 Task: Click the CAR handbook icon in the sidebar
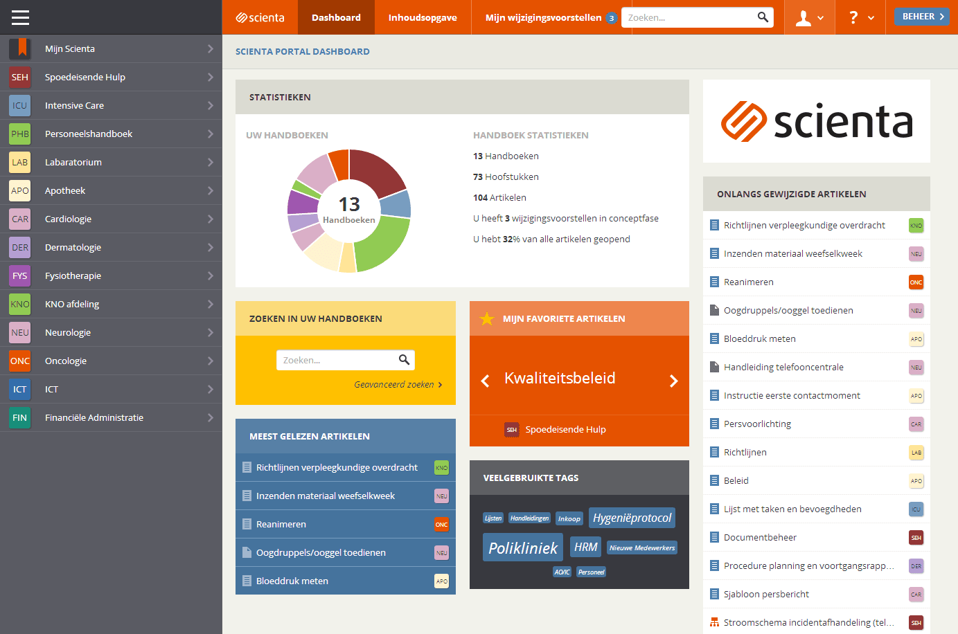[x=20, y=219]
